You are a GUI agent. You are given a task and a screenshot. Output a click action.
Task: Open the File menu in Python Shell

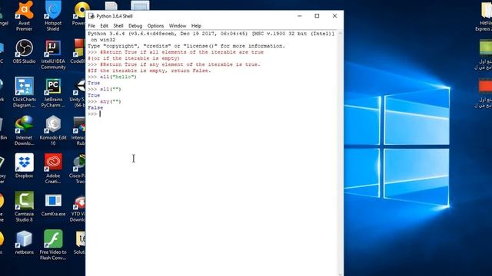click(x=91, y=25)
